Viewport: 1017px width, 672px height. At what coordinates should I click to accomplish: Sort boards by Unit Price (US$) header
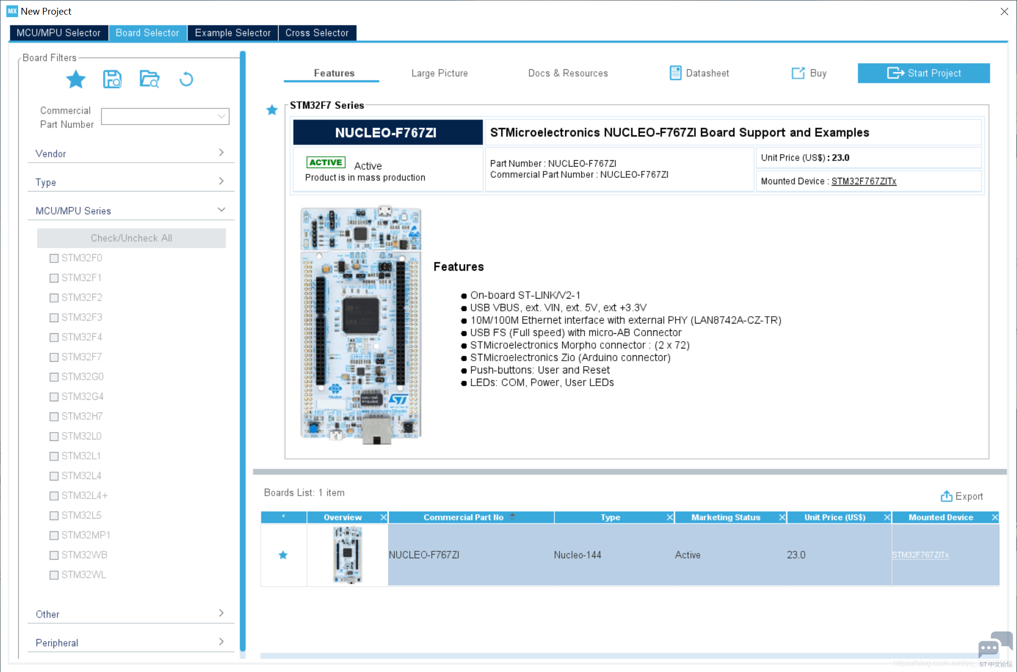tap(834, 517)
